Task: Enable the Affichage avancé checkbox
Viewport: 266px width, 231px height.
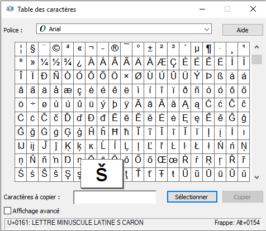Action: tap(8, 211)
